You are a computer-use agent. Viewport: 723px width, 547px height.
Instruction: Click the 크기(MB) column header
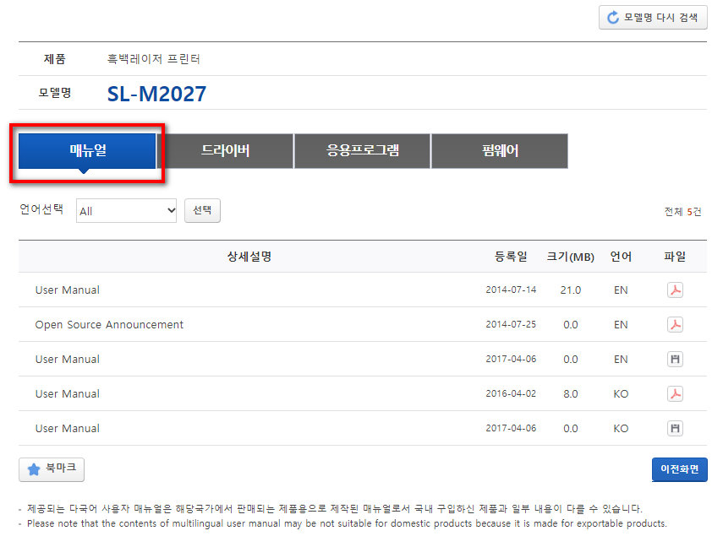(x=571, y=257)
